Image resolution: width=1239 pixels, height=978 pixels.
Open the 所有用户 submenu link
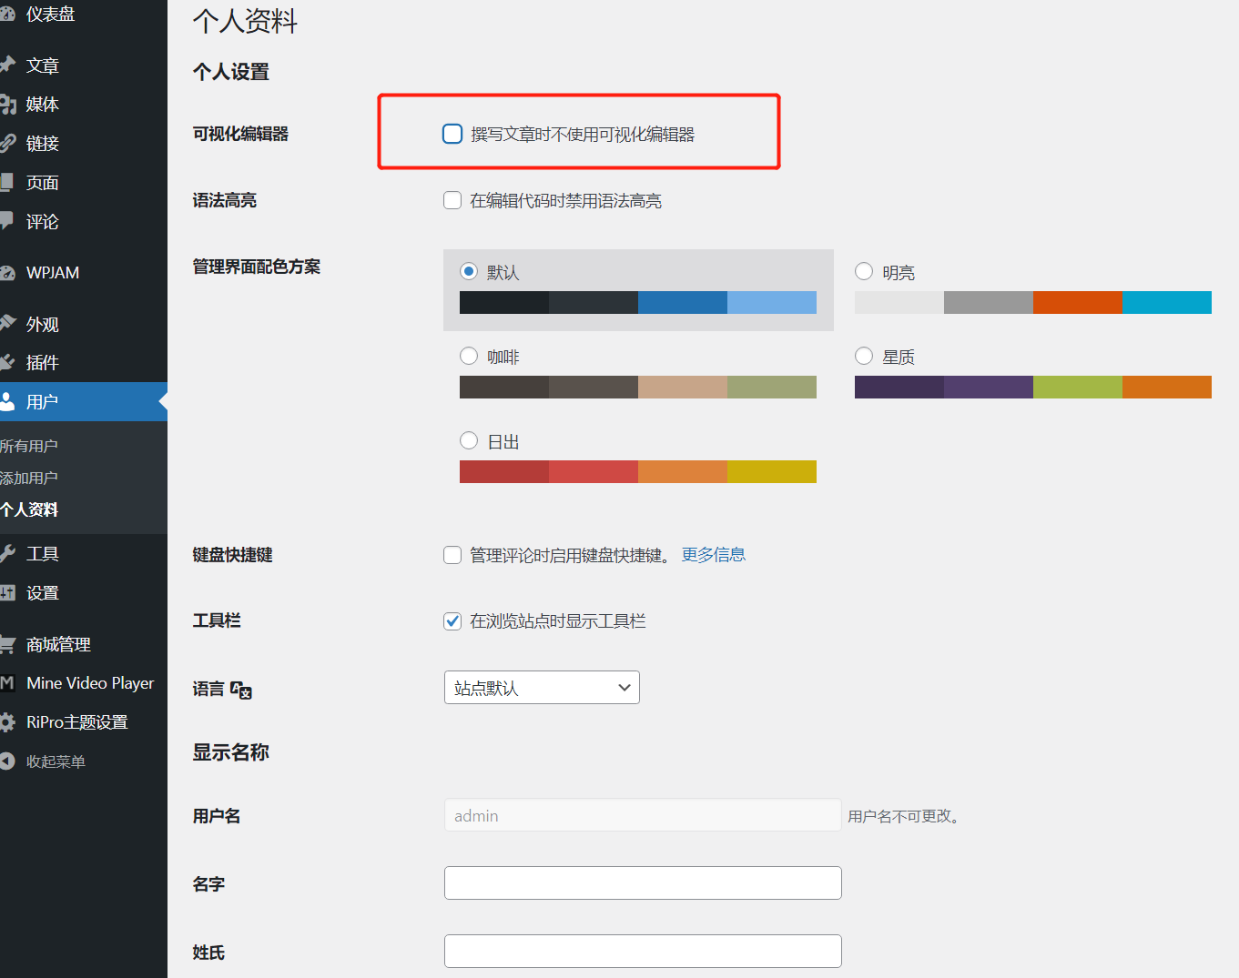pyautogui.click(x=29, y=446)
